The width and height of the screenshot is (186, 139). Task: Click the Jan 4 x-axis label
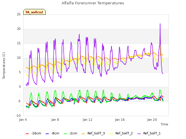pyautogui.click(x=23, y=120)
